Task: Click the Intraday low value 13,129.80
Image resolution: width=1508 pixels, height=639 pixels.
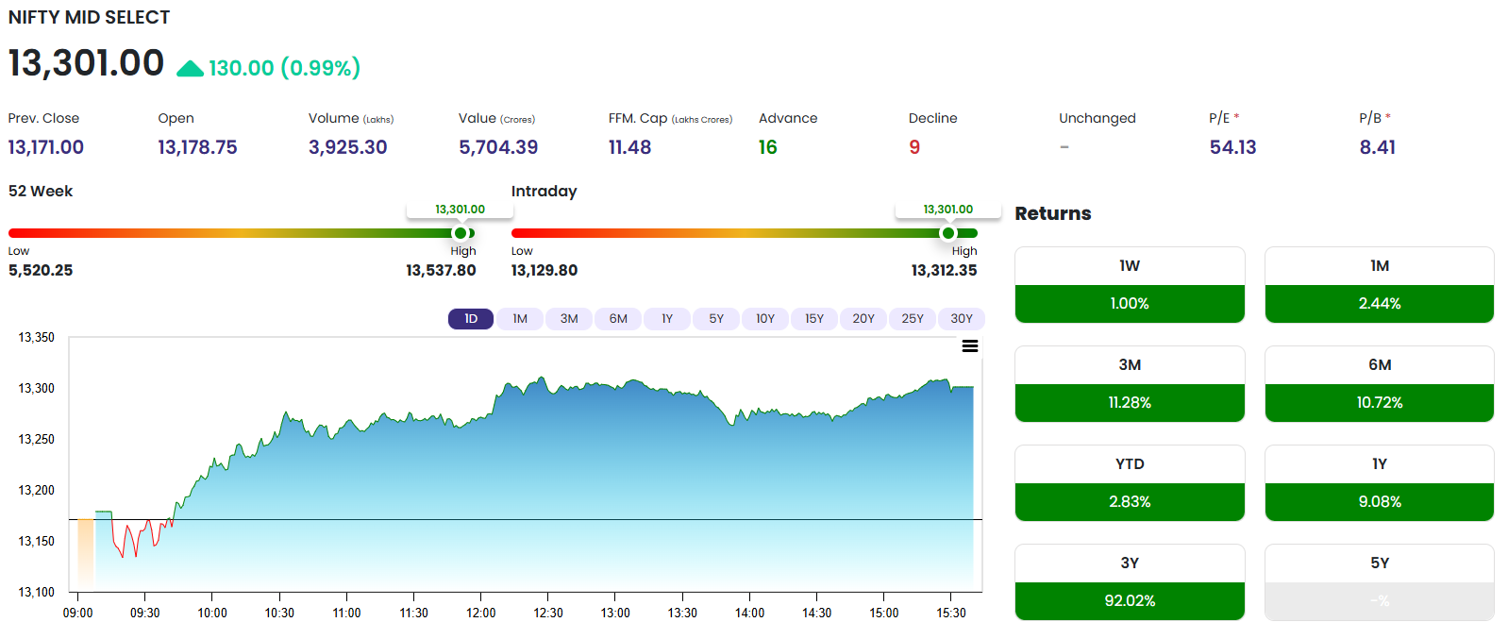Action: [545, 270]
